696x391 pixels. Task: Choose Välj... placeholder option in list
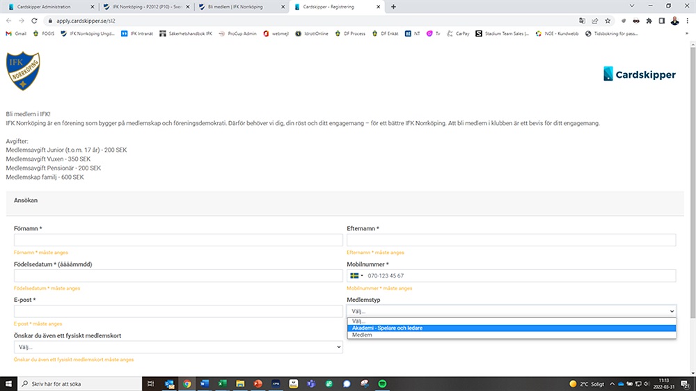coord(512,321)
